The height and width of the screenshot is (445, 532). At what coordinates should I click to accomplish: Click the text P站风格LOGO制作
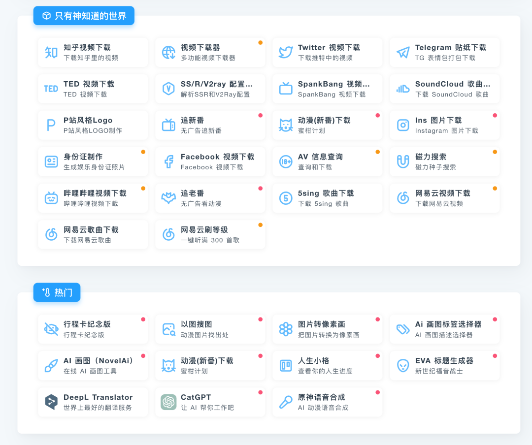point(93,131)
